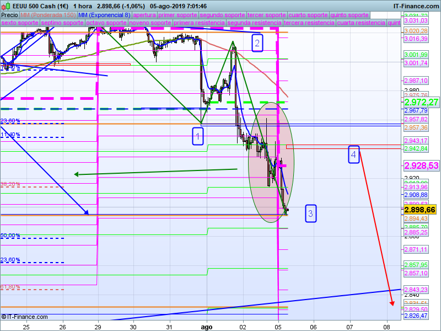Click annotation box number 3
The width and height of the screenshot is (441, 331).
(311, 213)
